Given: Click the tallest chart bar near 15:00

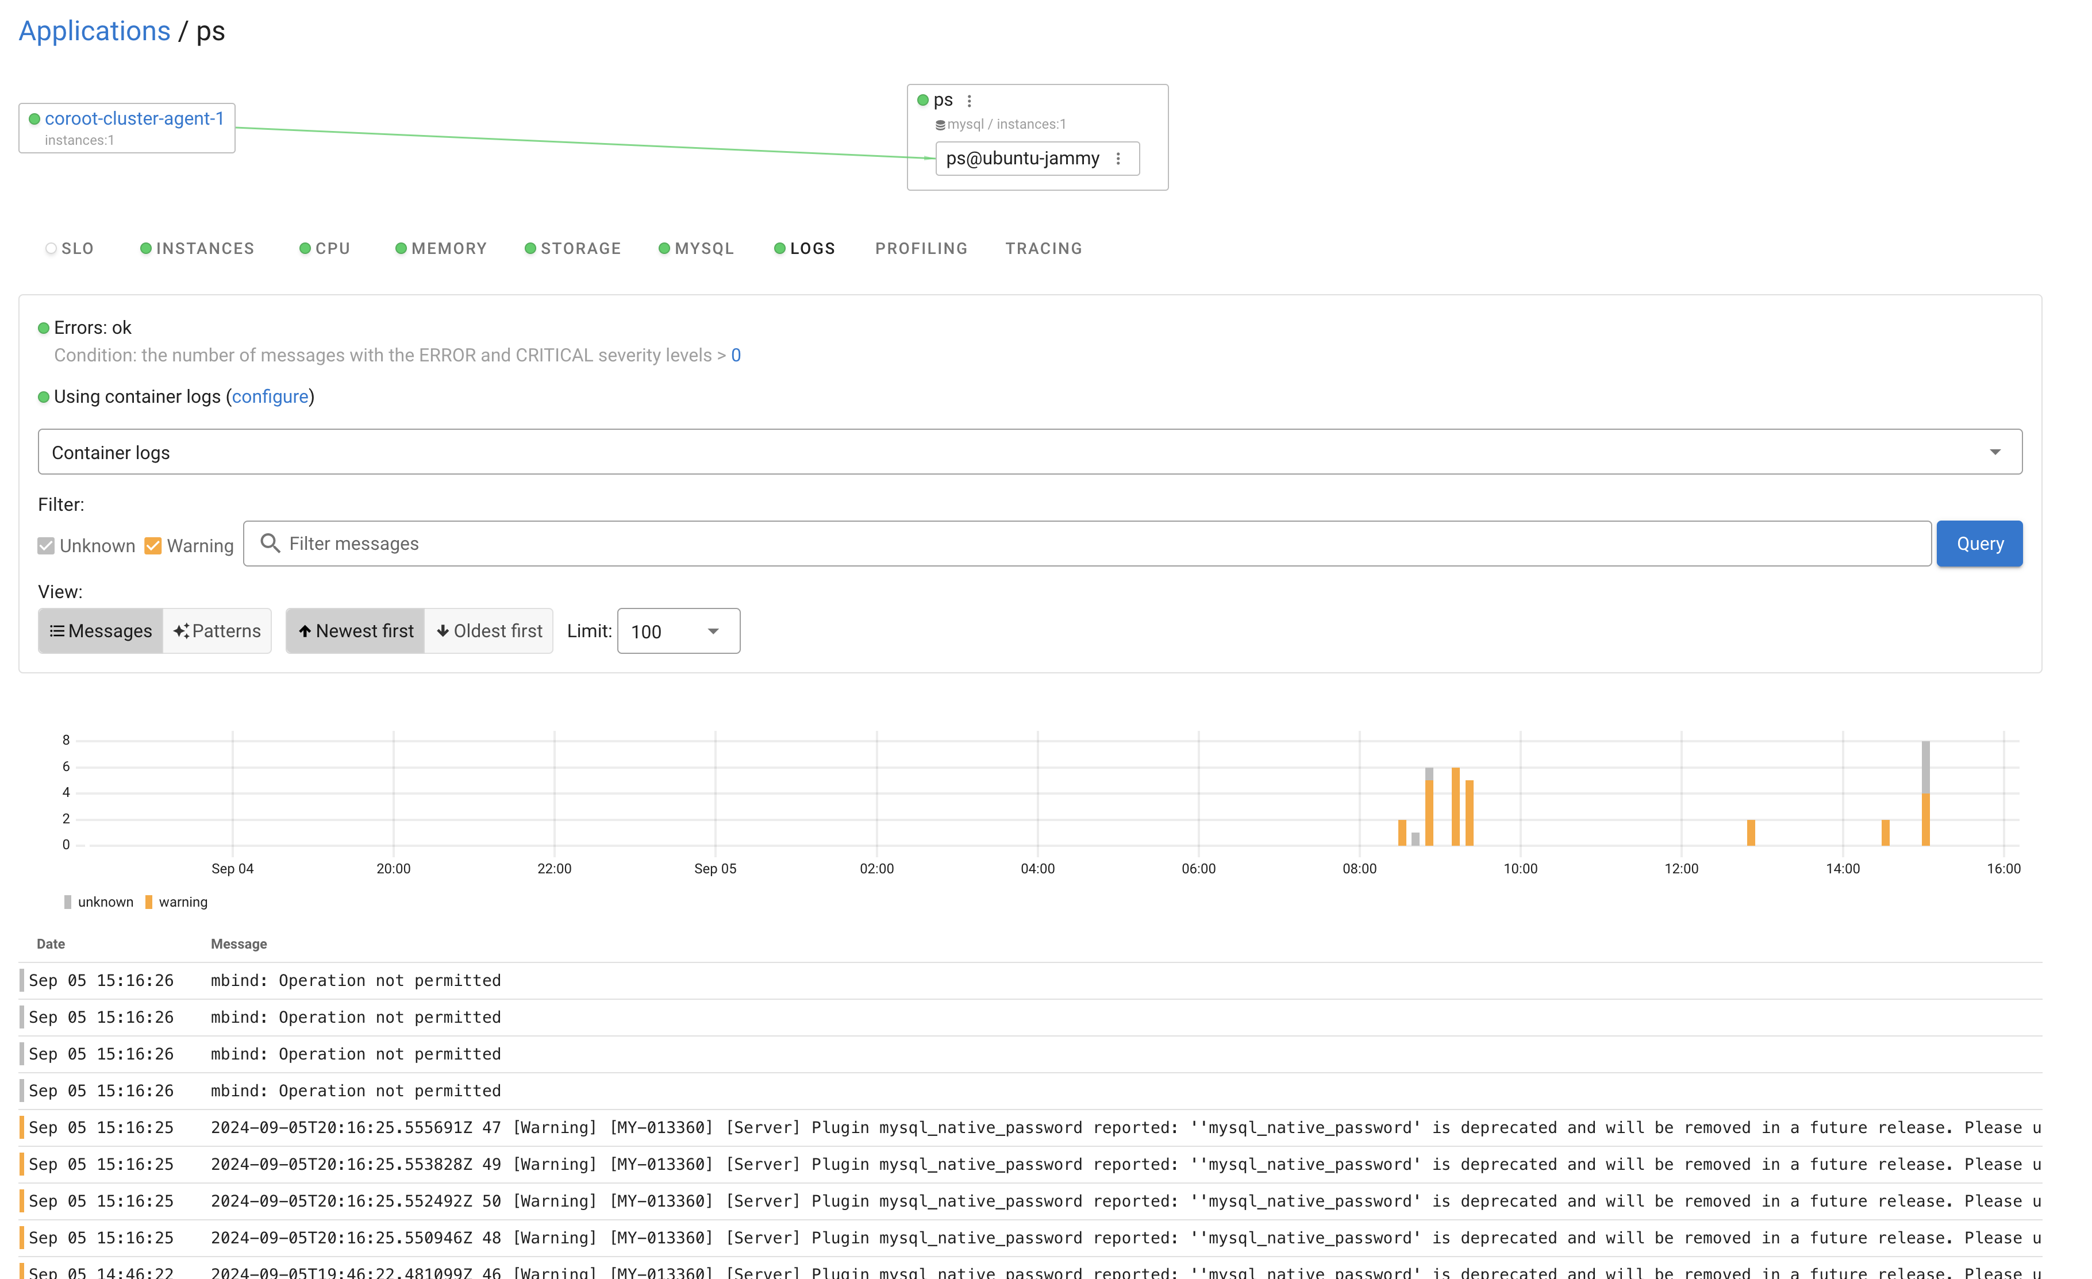Looking at the screenshot, I should 1925,793.
